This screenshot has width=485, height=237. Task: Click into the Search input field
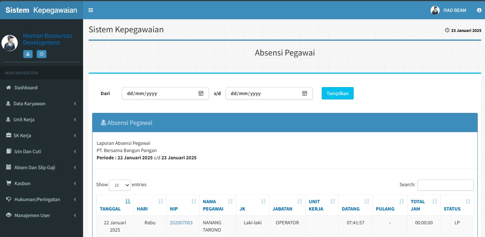[445, 185]
